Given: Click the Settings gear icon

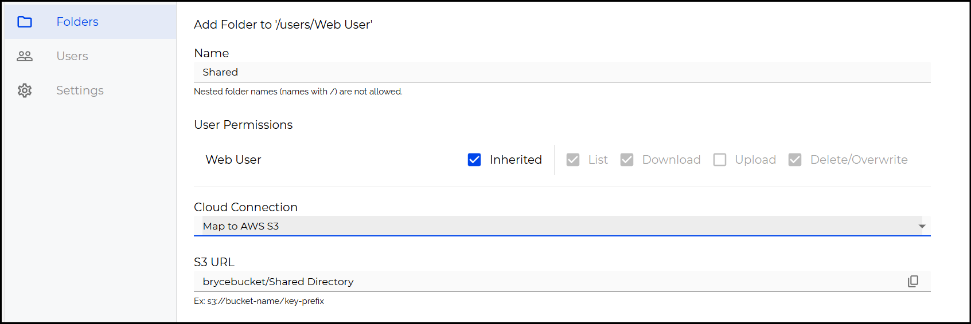Looking at the screenshot, I should pyautogui.click(x=25, y=90).
